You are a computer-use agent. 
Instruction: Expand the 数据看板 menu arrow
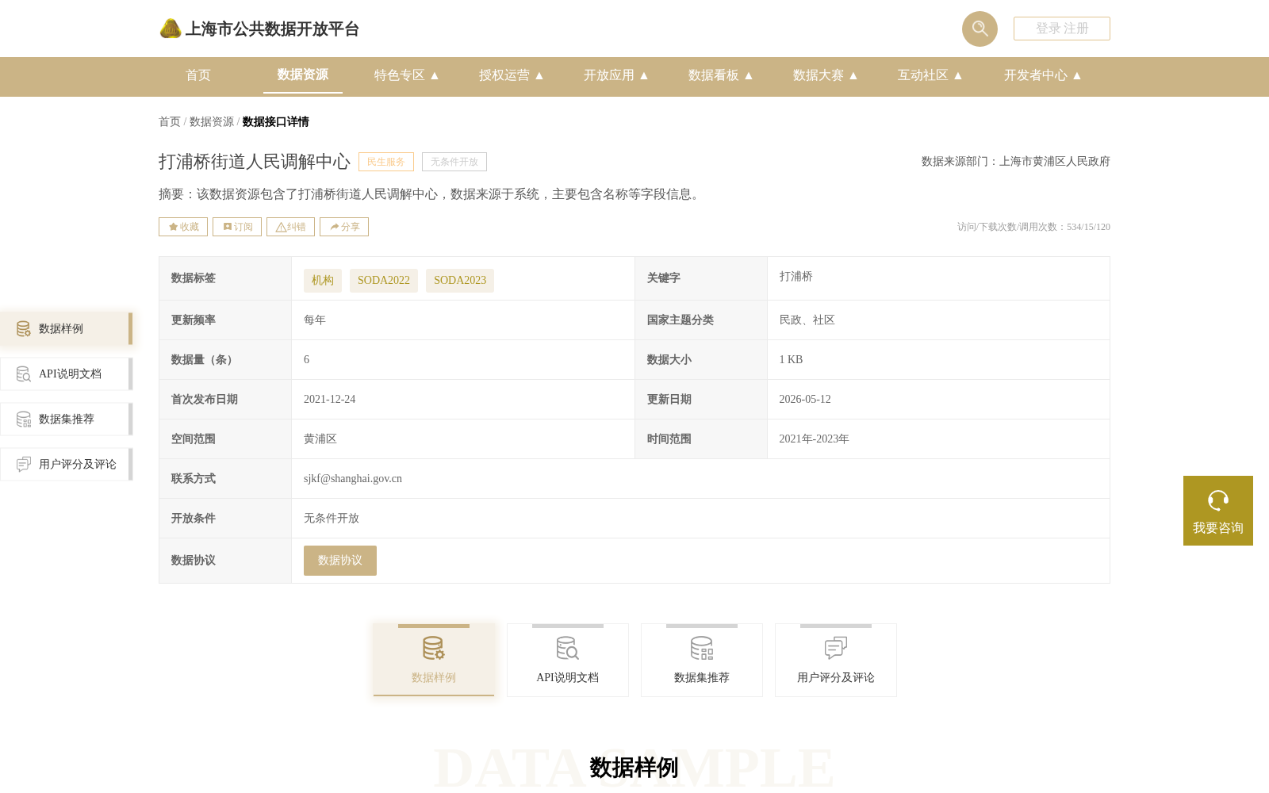click(x=749, y=75)
